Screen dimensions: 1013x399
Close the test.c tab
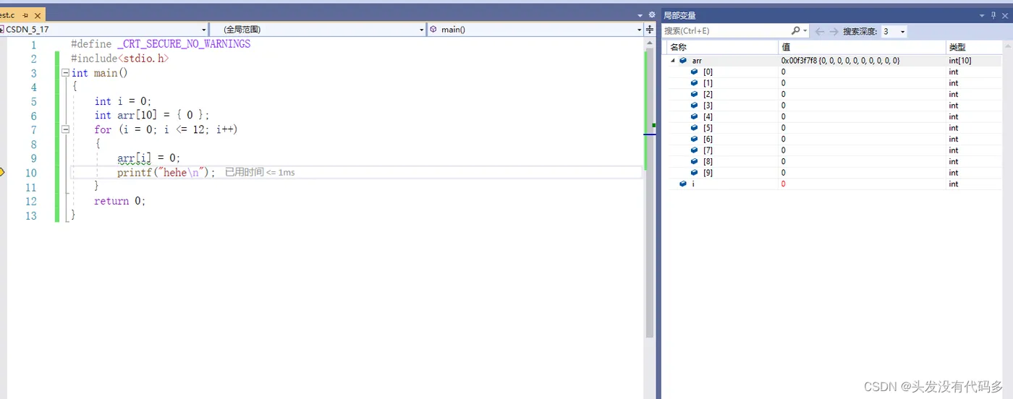[x=37, y=15]
